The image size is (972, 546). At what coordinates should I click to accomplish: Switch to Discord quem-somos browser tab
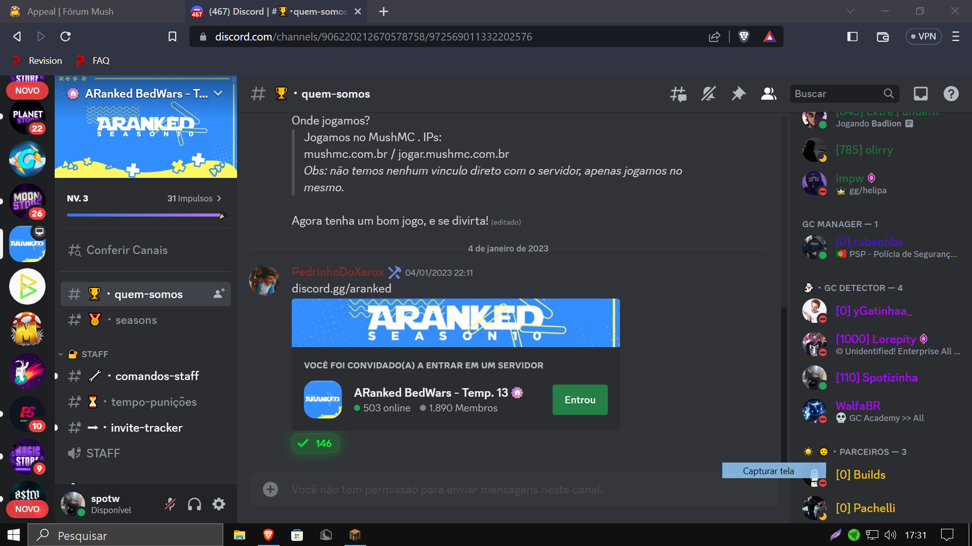pos(276,11)
